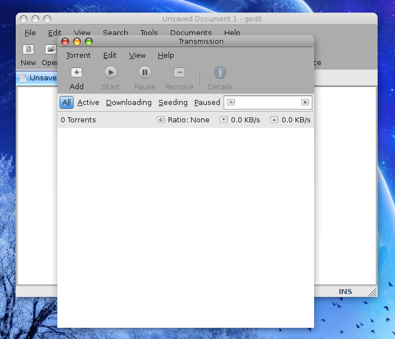395x339 pixels.
Task: Open gedit's Documents menu
Action: pos(190,33)
